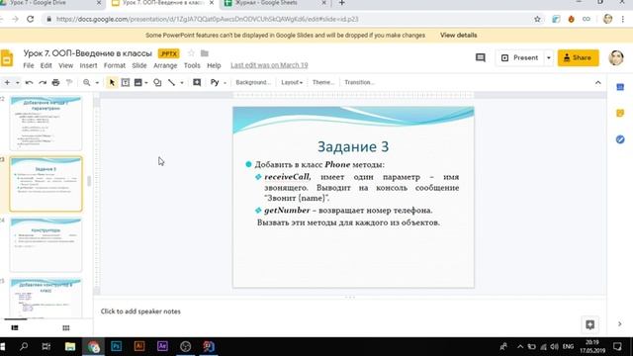Click the Theme button
633x356 pixels.
323,82
